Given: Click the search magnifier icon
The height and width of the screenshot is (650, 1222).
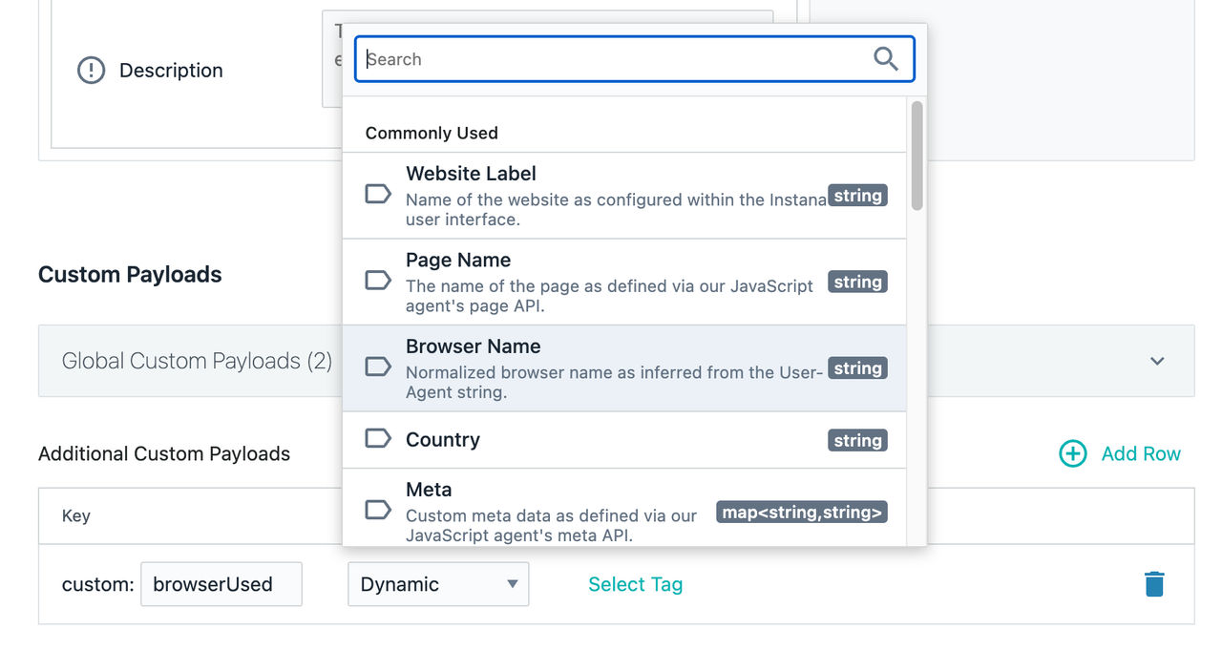Looking at the screenshot, I should pyautogui.click(x=886, y=59).
